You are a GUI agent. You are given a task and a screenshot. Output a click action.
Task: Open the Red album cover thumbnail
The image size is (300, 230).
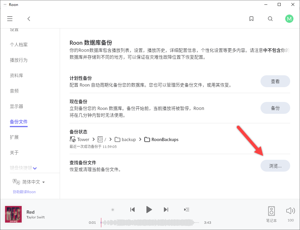coord(13,214)
